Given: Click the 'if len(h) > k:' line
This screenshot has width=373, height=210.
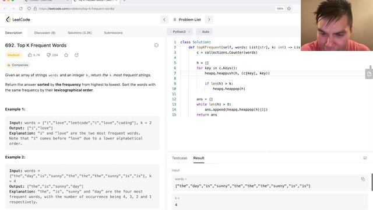Looking at the screenshot, I should point(219,83).
